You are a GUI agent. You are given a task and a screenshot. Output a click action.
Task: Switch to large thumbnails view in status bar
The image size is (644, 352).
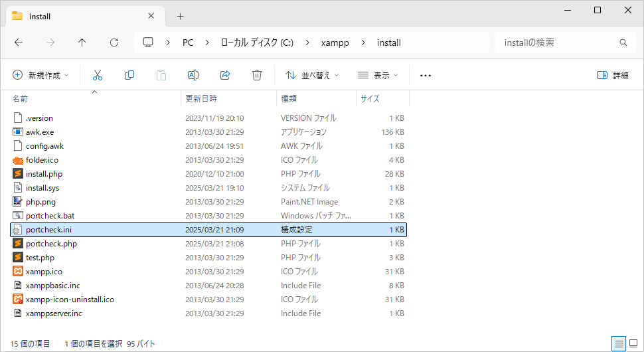[633, 343]
